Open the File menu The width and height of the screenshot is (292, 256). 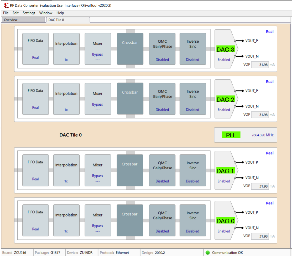pyautogui.click(x=6, y=13)
